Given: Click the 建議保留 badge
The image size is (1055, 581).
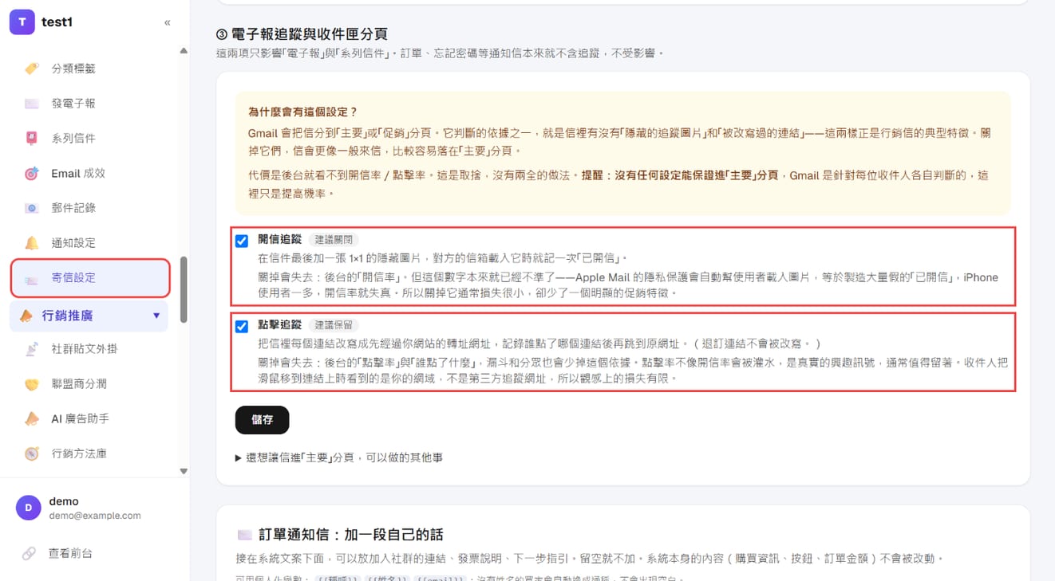Looking at the screenshot, I should pos(334,325).
